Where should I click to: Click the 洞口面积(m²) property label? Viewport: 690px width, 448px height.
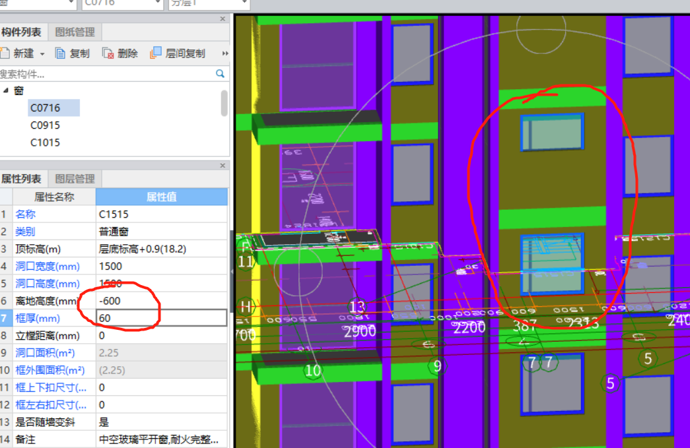[45, 353]
